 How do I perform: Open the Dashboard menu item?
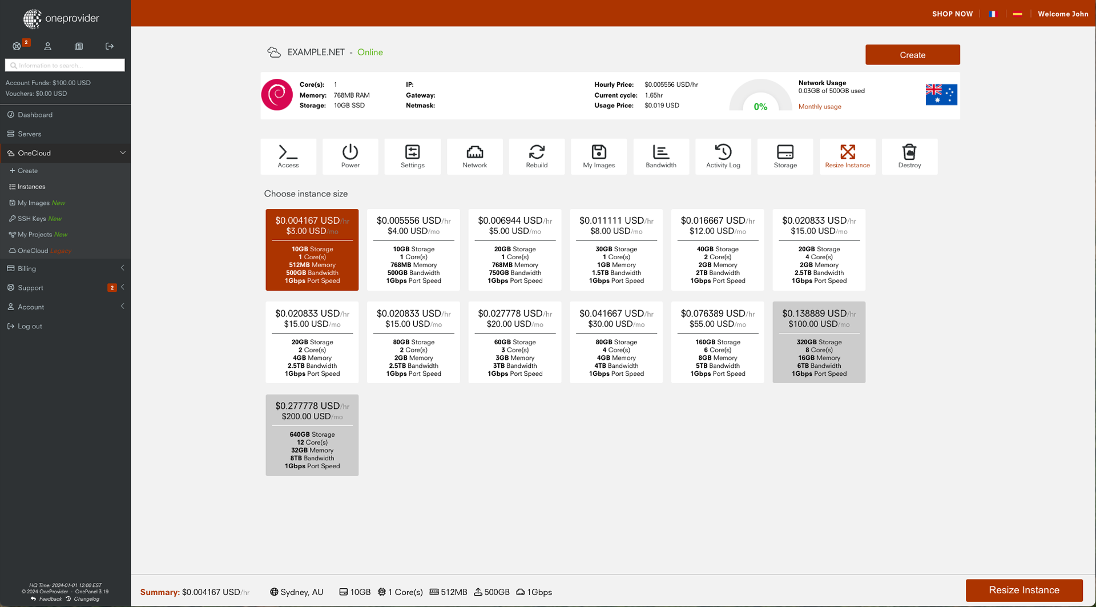tap(35, 114)
